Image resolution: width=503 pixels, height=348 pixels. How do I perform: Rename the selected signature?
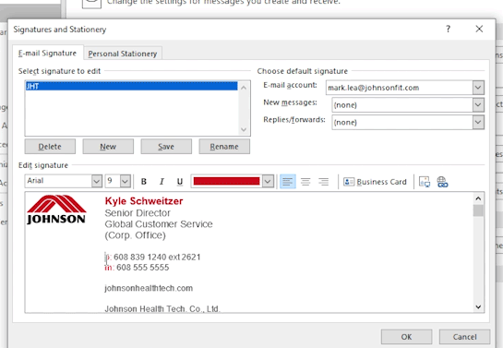(224, 147)
